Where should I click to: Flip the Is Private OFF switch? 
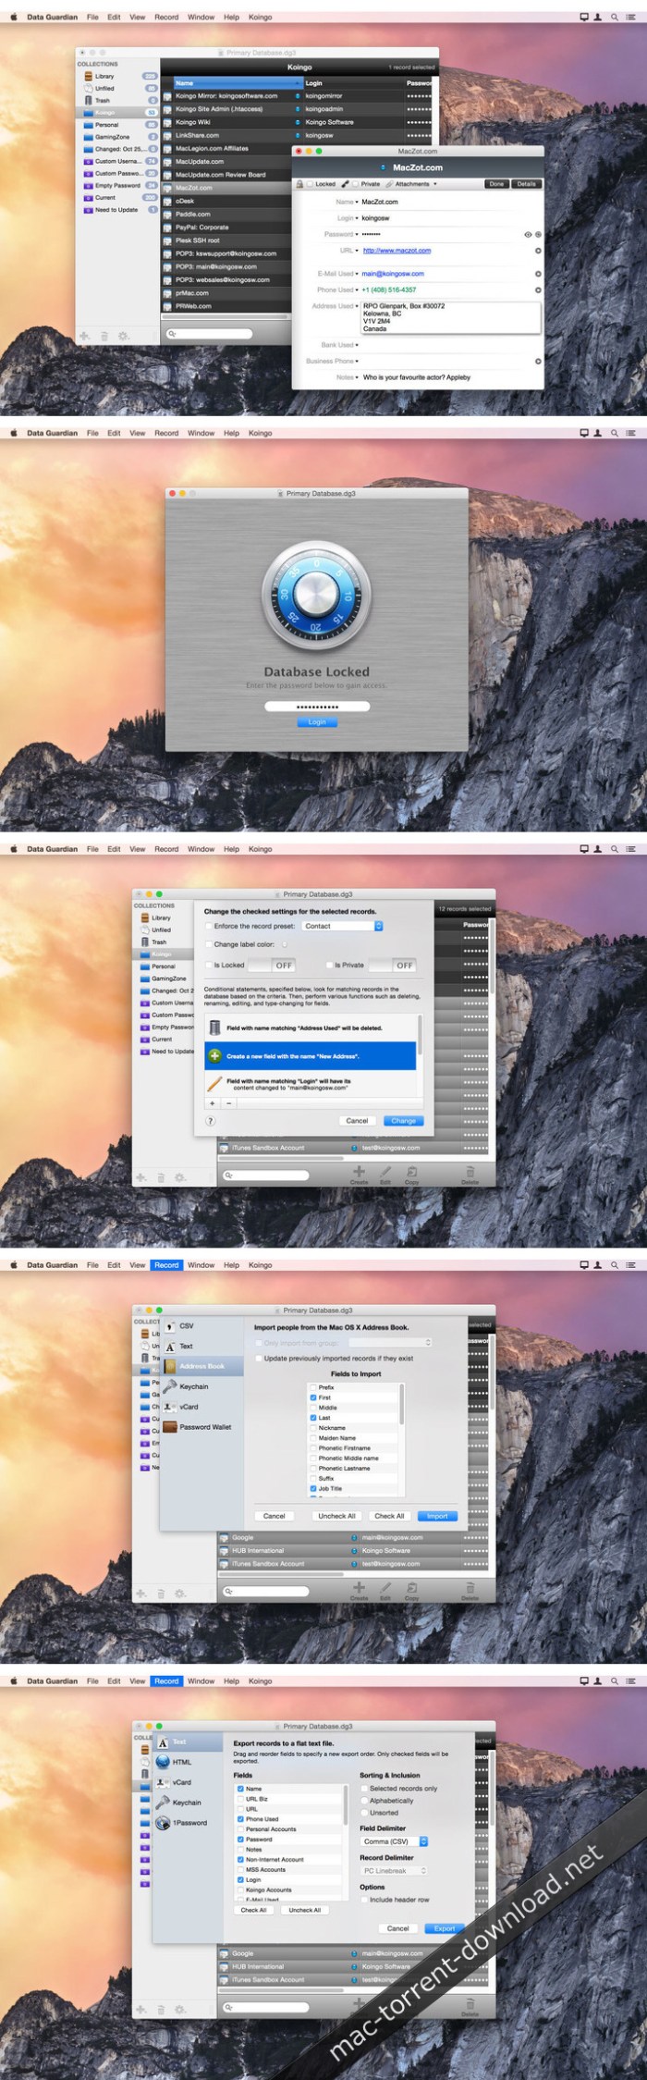click(x=392, y=965)
